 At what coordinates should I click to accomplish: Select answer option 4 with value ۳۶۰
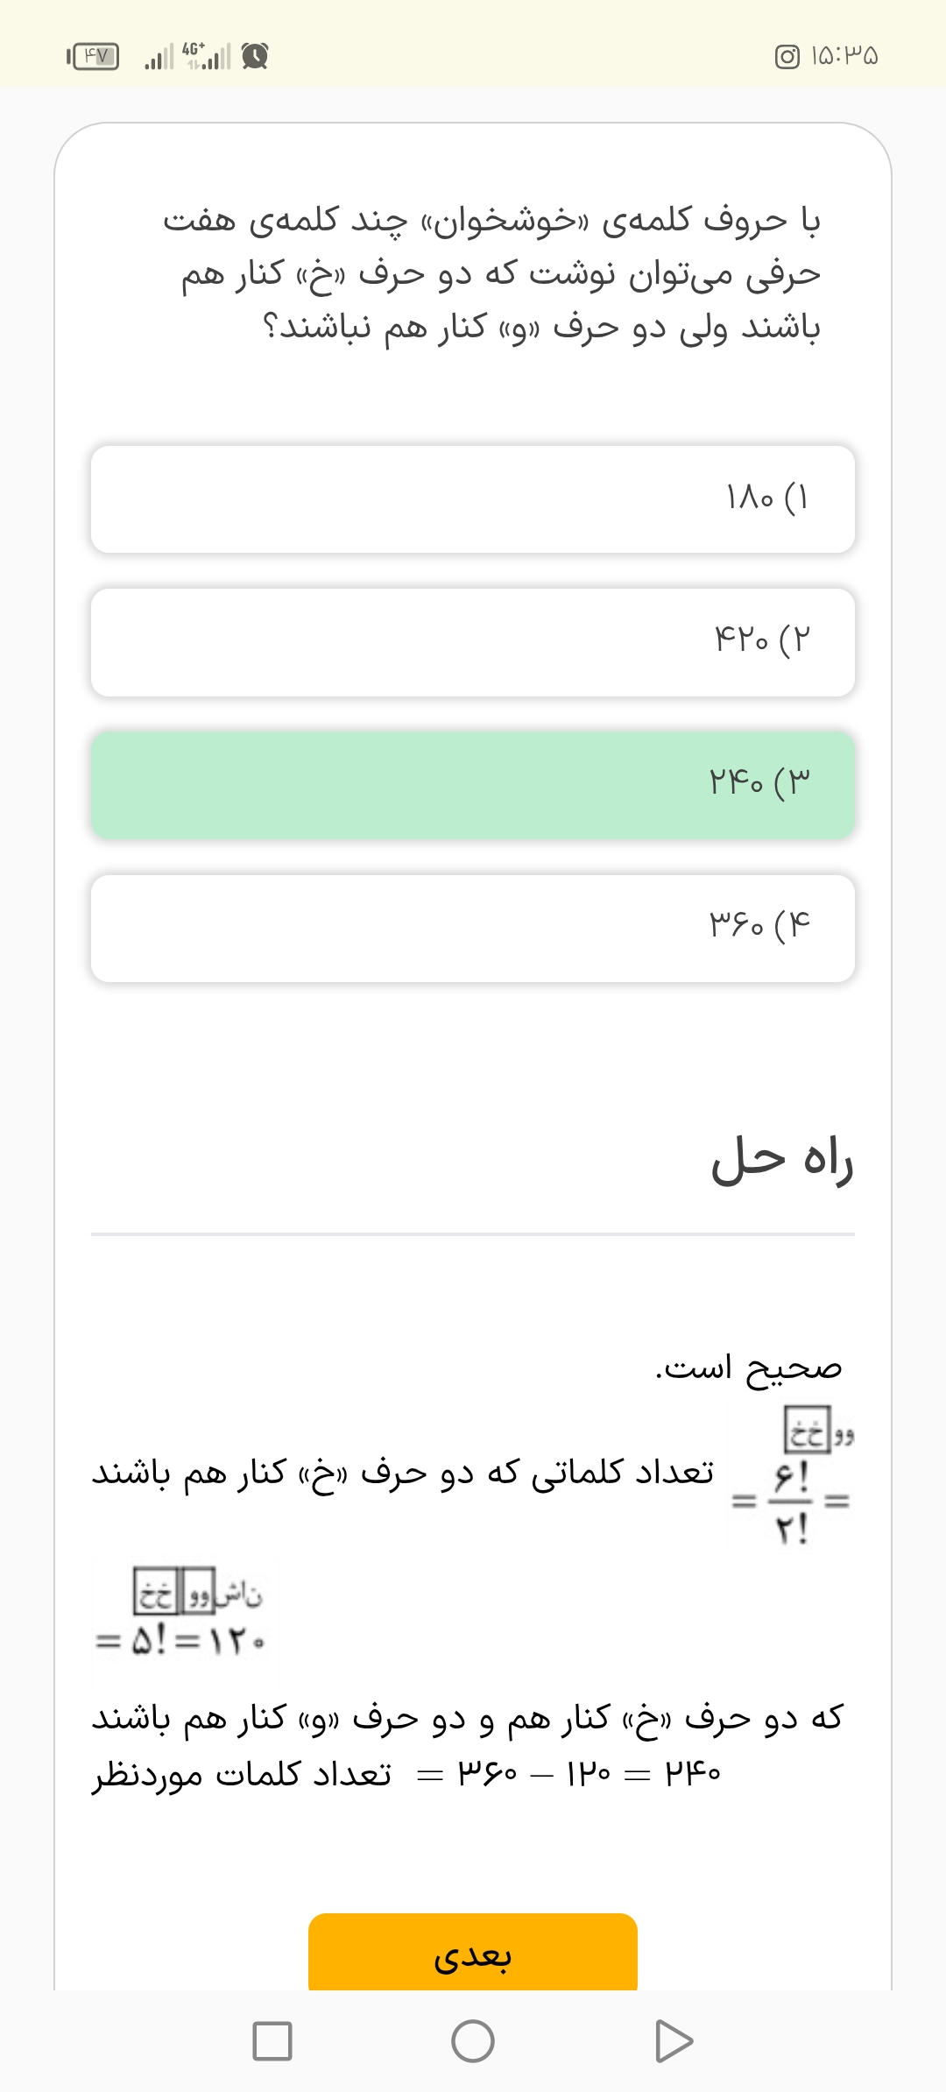coord(473,928)
